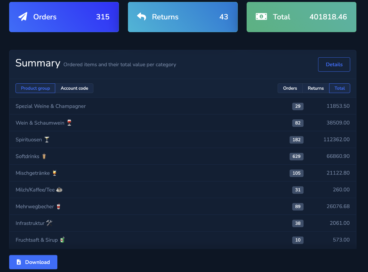Open the Total 401818.46 card
The height and width of the screenshot is (272, 368).
301,17
